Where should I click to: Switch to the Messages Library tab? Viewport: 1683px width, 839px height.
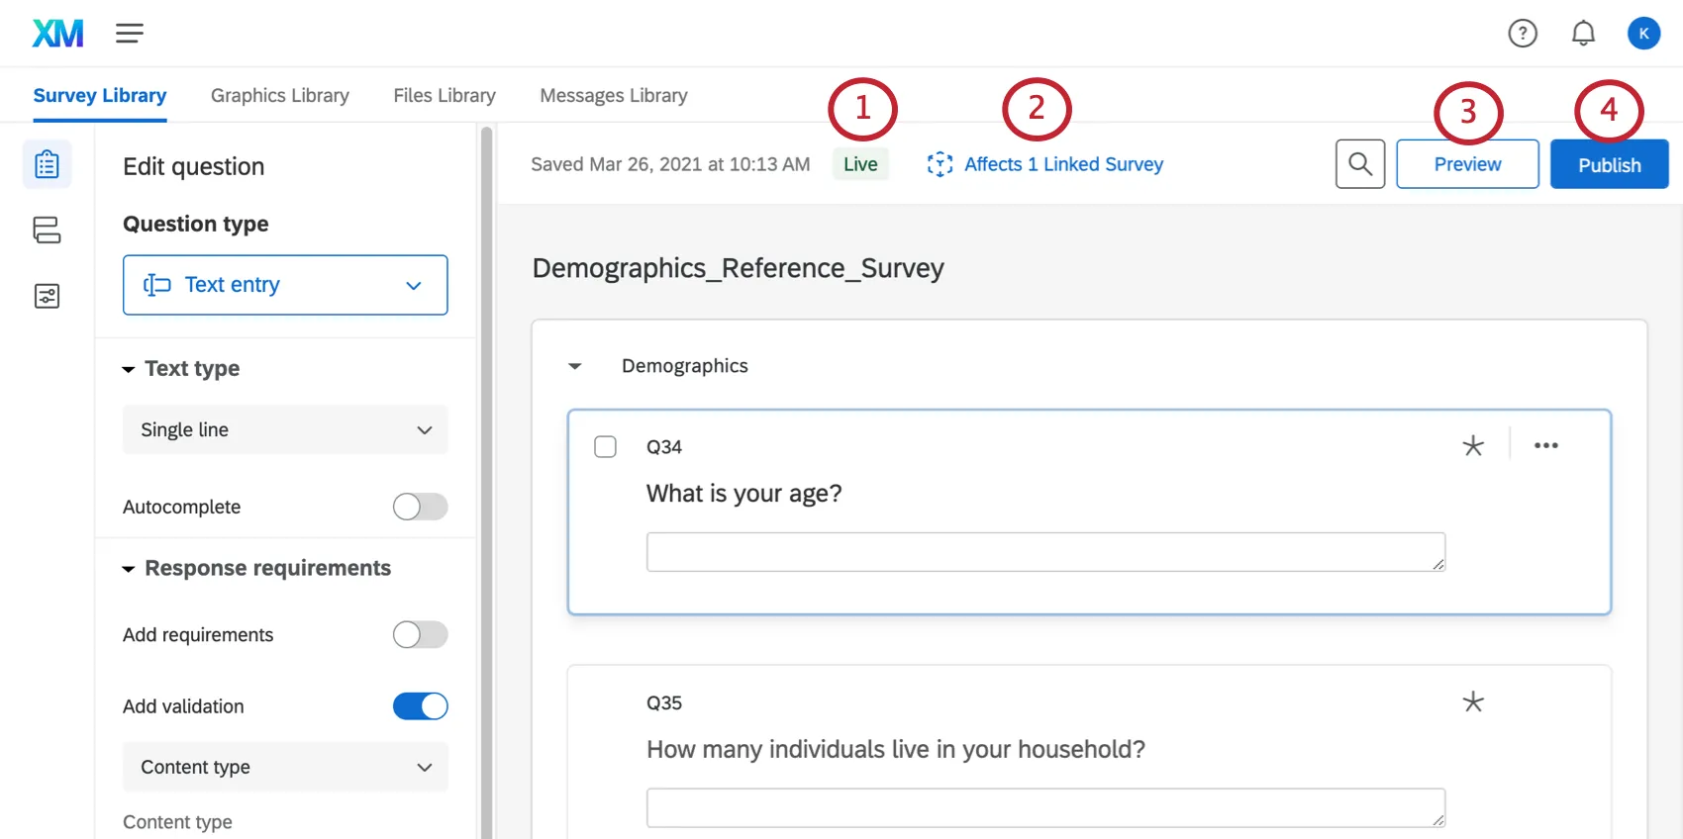[x=613, y=96]
